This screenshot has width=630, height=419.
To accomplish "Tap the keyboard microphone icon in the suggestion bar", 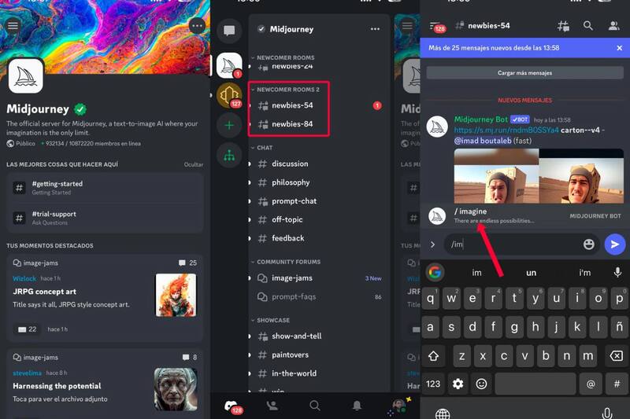I will [x=617, y=272].
